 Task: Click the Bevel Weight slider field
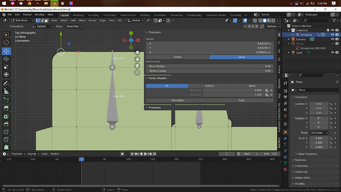[210, 66]
